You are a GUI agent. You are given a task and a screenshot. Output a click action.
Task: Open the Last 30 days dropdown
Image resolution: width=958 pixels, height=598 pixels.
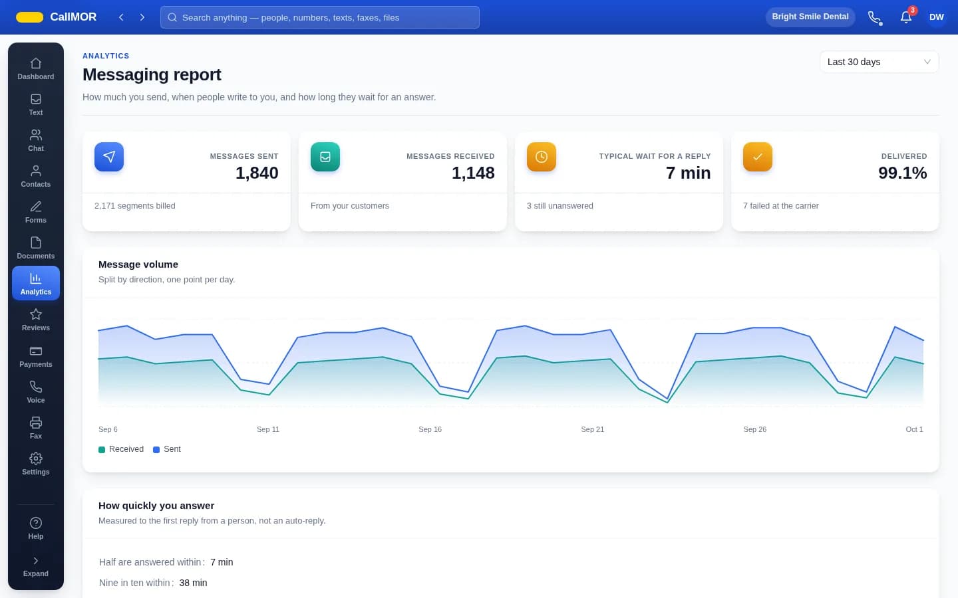tap(879, 62)
